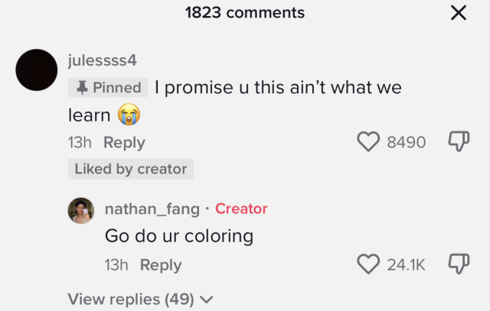The height and width of the screenshot is (311, 490).
Task: Click the Liked by creator label
Action: (x=131, y=169)
